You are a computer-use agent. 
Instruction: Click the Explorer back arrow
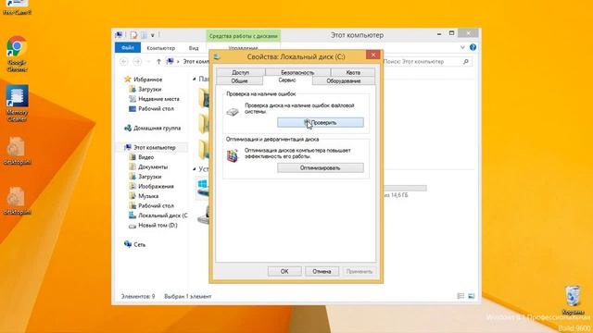pos(123,62)
